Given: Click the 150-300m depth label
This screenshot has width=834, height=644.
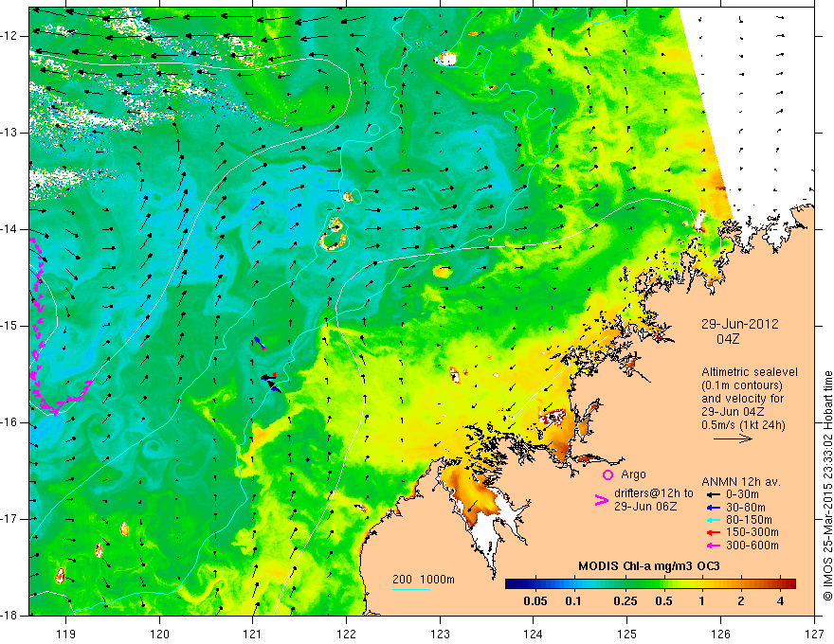Looking at the screenshot, I should [752, 533].
